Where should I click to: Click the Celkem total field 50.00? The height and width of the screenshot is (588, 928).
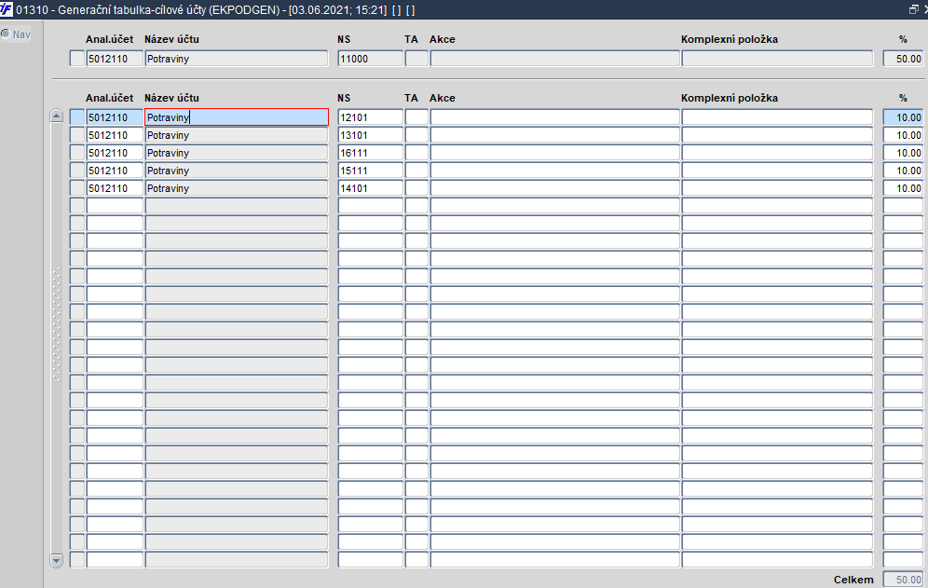[903, 580]
